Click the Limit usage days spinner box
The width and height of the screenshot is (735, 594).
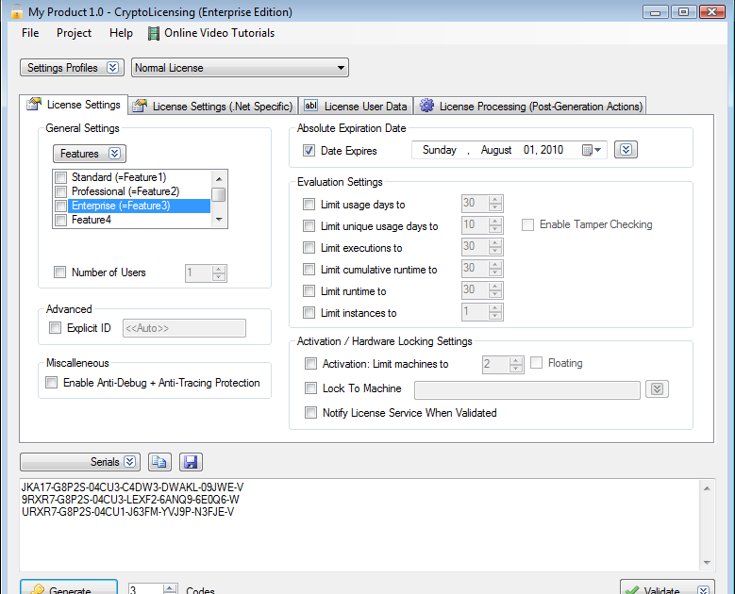[x=482, y=204]
